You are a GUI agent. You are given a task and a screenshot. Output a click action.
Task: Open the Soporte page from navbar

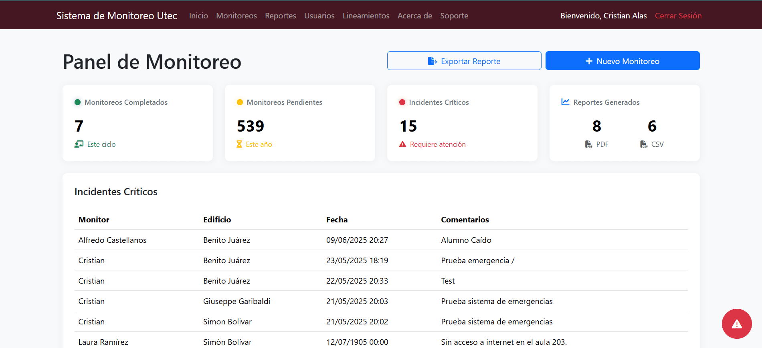tap(454, 16)
